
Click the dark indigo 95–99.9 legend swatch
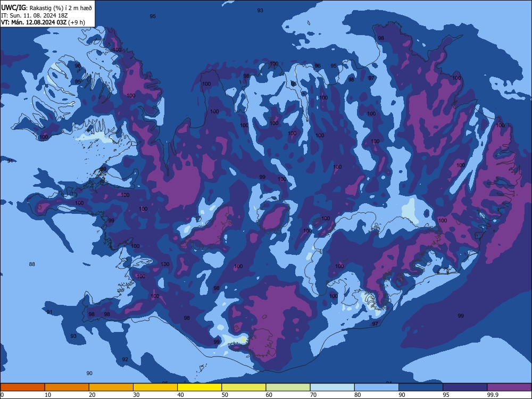coord(465,387)
